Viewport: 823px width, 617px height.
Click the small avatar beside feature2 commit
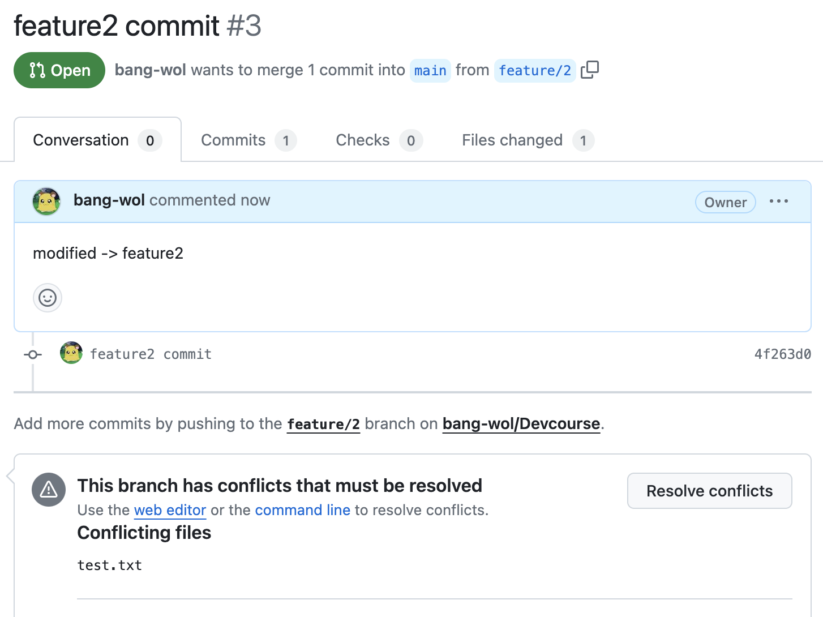[71, 353]
